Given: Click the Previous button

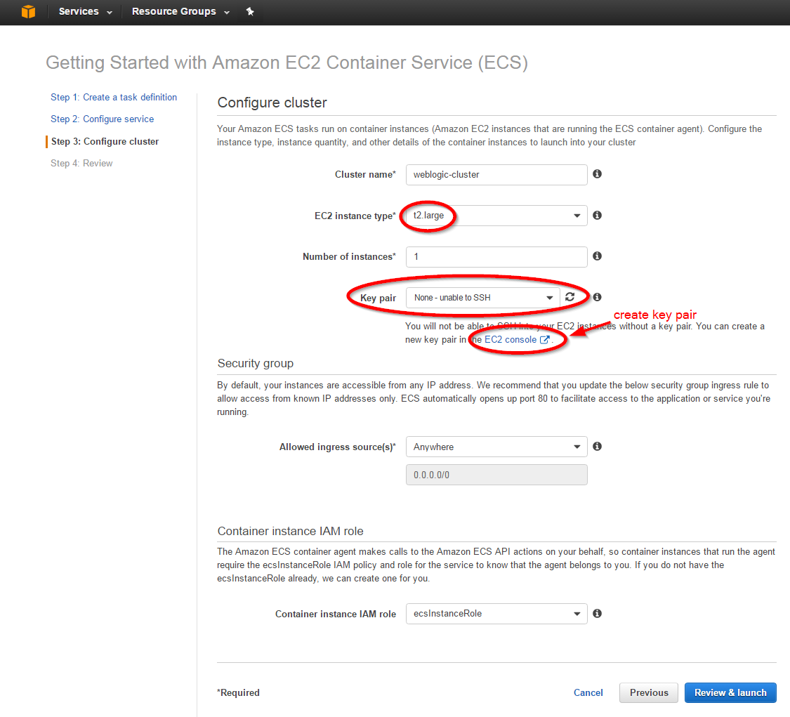Looking at the screenshot, I should point(649,692).
